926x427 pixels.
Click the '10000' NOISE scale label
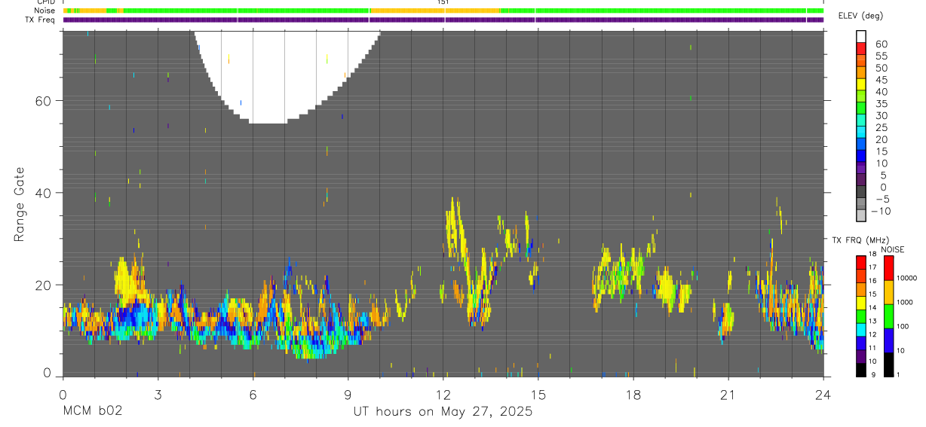point(906,278)
